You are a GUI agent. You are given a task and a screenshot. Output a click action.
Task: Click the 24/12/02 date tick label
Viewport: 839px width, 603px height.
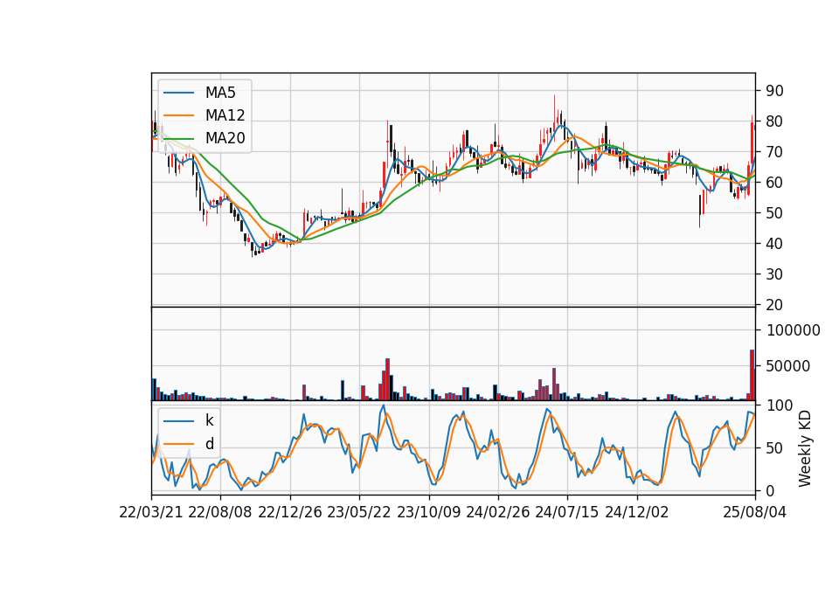pos(637,512)
